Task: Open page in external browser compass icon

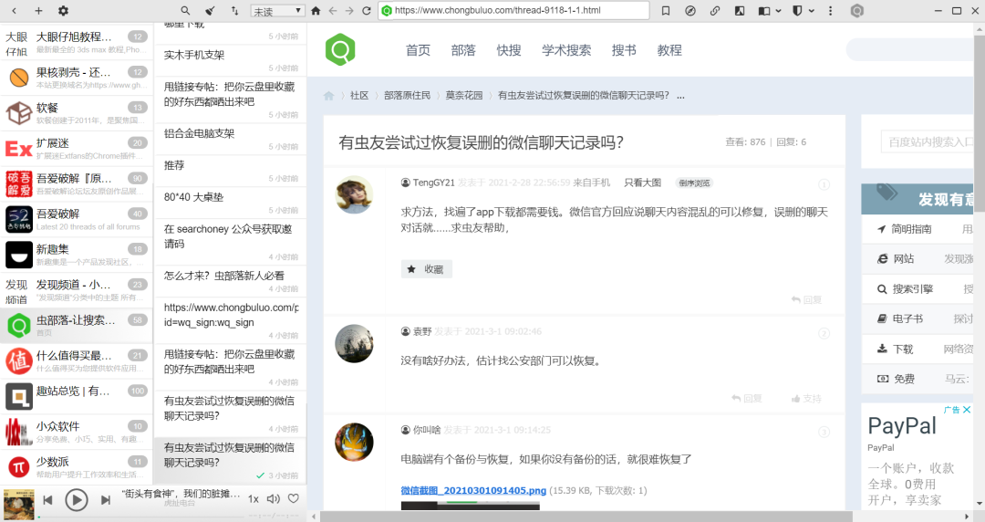Action: tap(689, 11)
